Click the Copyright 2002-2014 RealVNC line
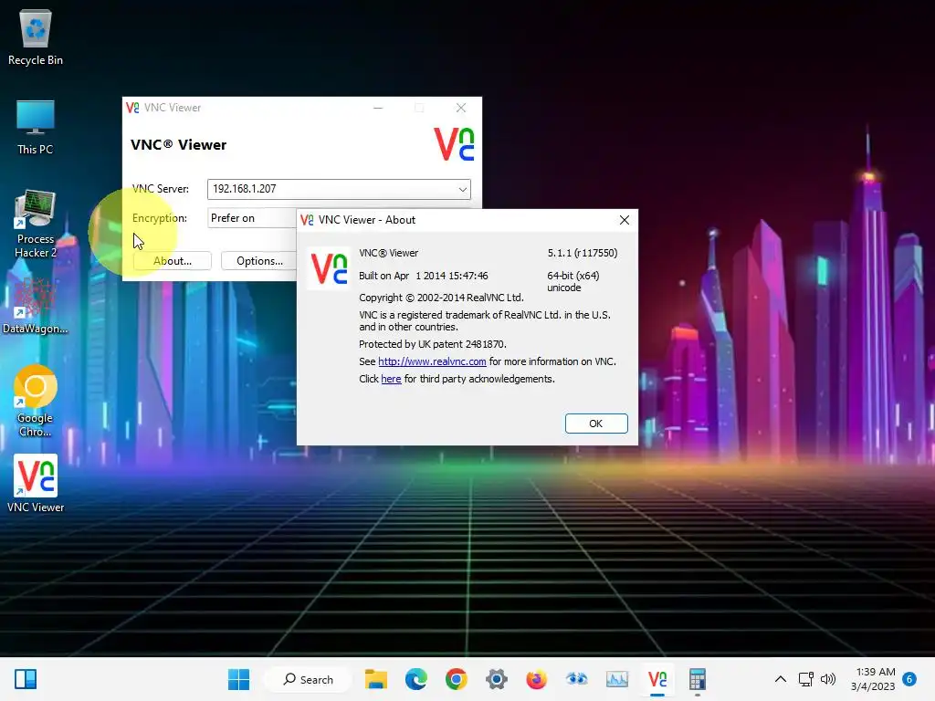 [441, 298]
